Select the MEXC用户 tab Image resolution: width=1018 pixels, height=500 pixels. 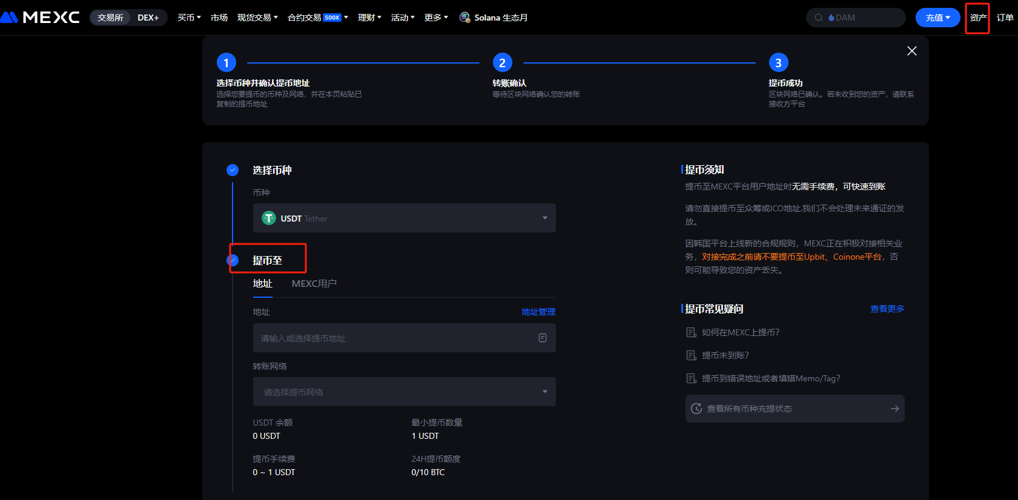[x=314, y=283]
